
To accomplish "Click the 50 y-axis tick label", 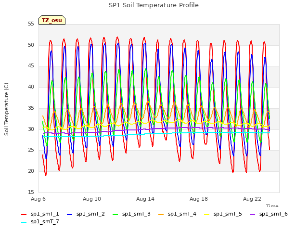I will (31, 45).
